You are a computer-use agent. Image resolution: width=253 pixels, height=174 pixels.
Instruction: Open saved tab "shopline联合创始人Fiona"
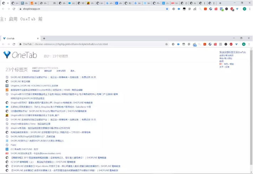click(x=31, y=124)
